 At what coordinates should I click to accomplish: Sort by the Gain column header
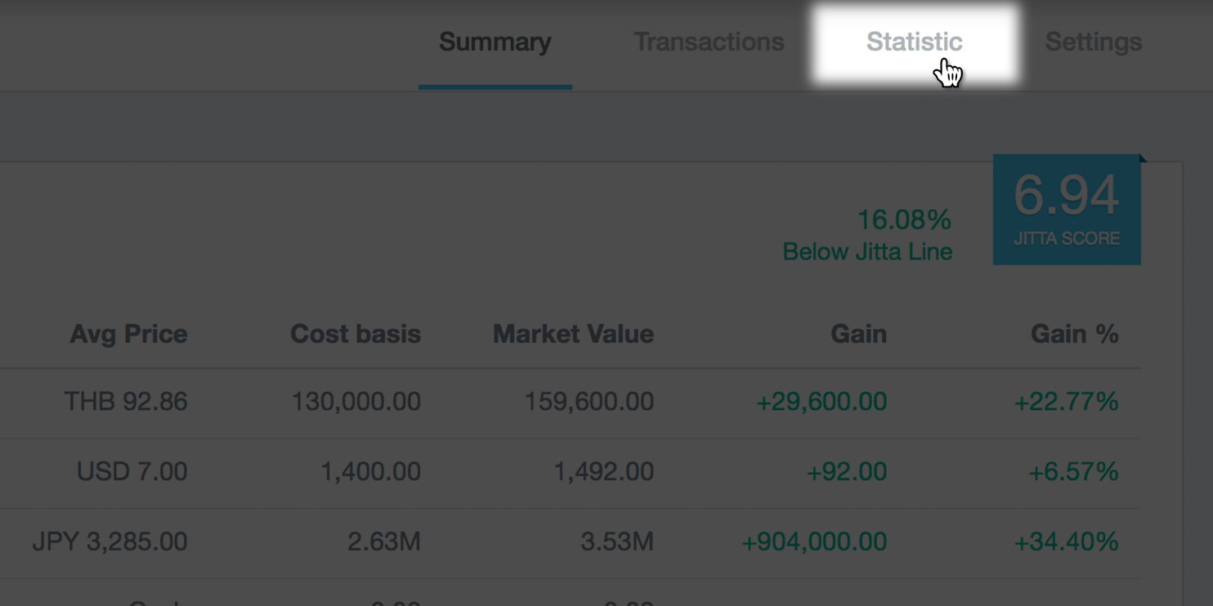click(x=858, y=333)
